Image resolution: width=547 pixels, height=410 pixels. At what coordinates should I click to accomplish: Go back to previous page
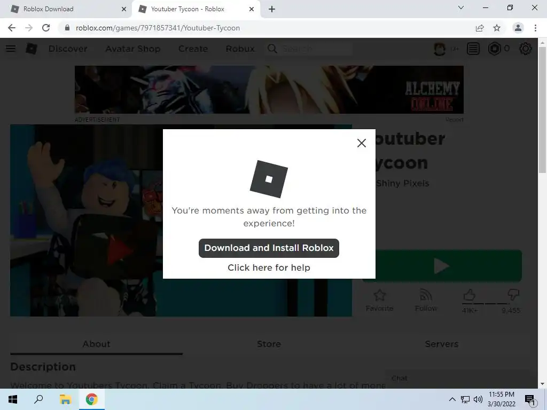pos(12,28)
